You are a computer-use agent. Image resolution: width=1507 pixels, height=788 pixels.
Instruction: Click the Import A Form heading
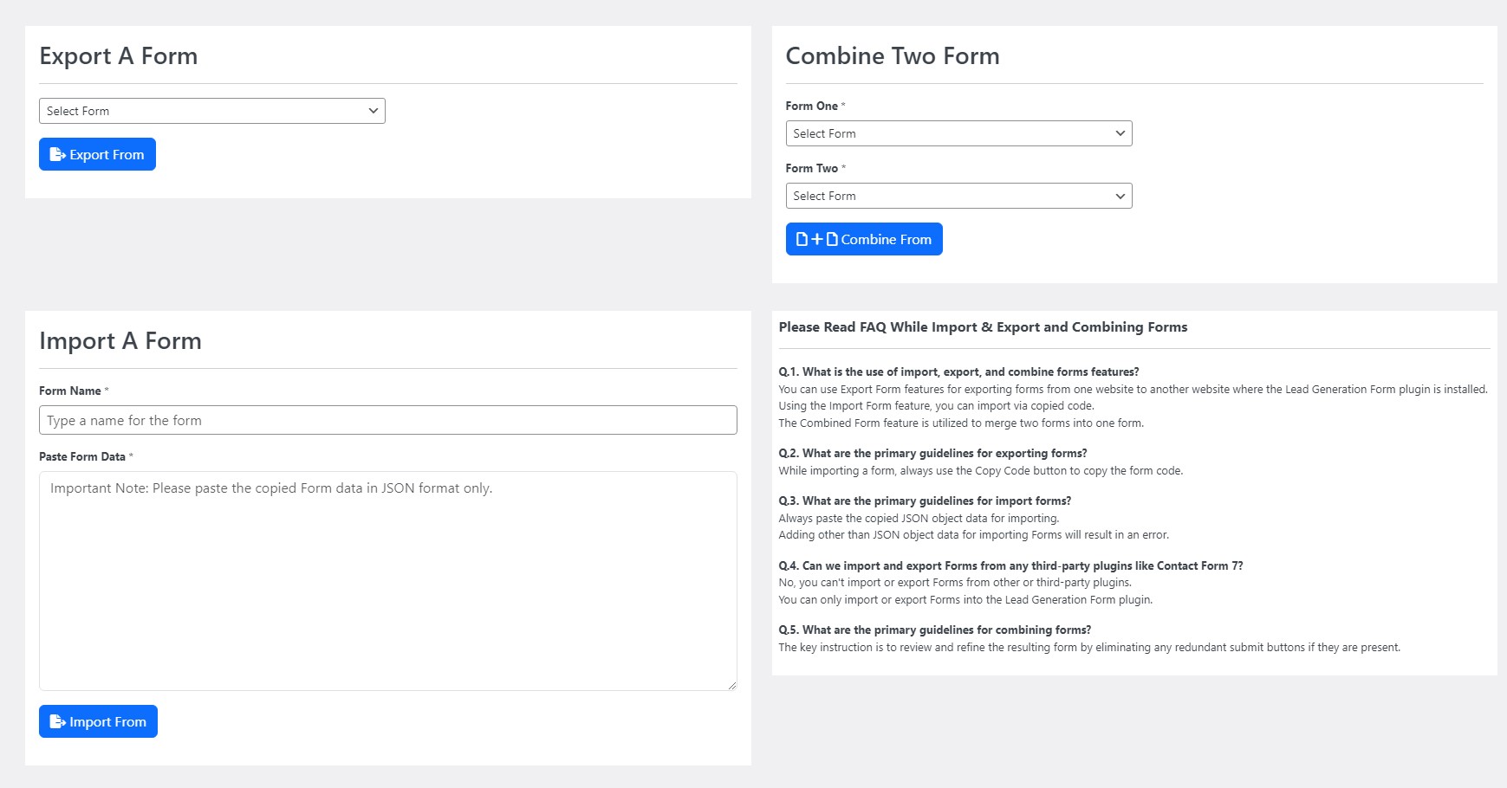click(120, 341)
